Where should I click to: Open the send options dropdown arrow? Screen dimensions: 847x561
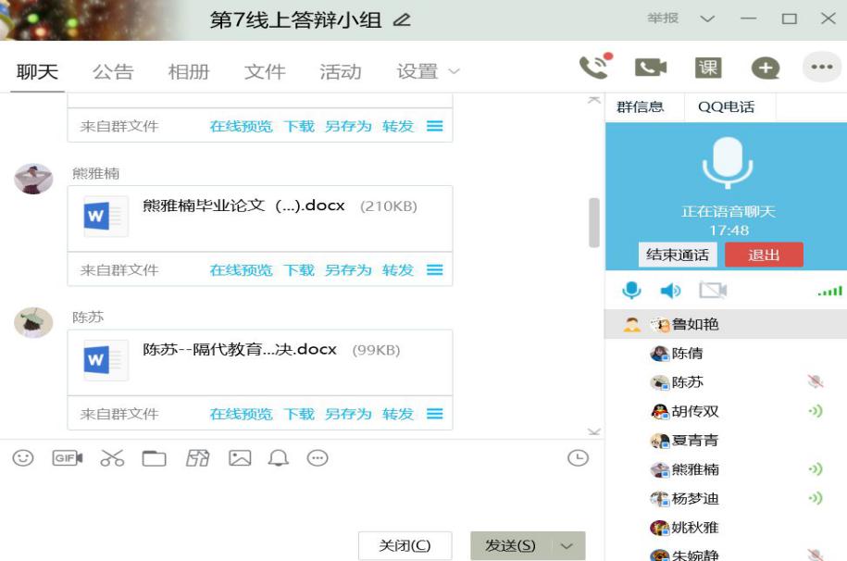567,546
